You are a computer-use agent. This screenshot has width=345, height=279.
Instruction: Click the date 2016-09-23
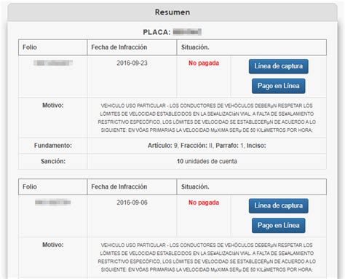(x=132, y=63)
